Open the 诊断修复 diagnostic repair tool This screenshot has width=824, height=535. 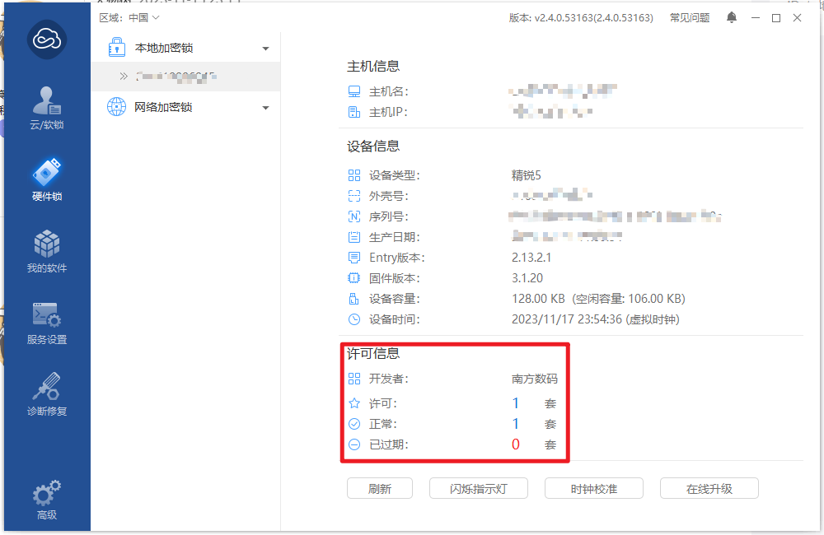coord(47,394)
